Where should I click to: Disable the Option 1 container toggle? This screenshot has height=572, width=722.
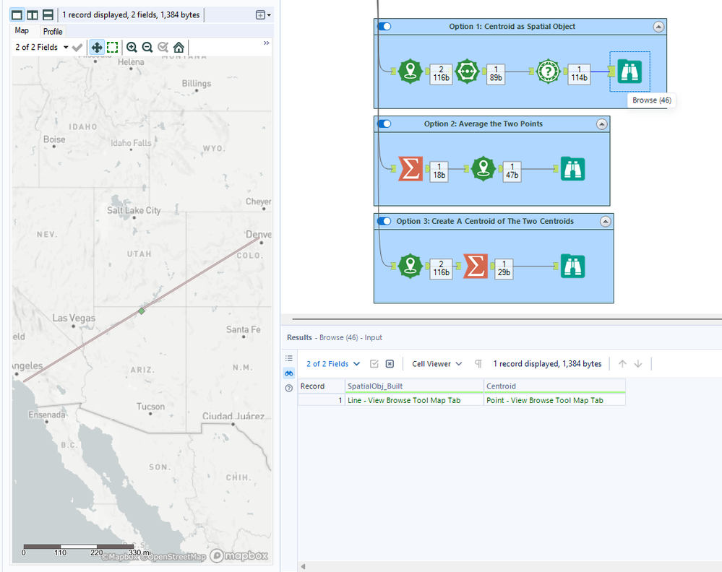(x=384, y=26)
